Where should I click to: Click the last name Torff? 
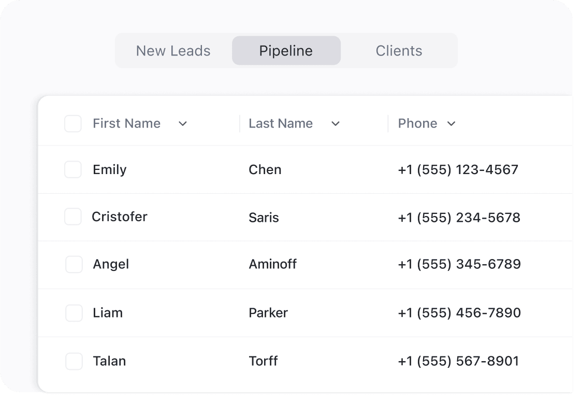[x=263, y=361]
